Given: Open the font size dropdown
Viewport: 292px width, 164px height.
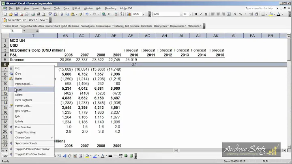Looking at the screenshot, I should coord(190,14).
